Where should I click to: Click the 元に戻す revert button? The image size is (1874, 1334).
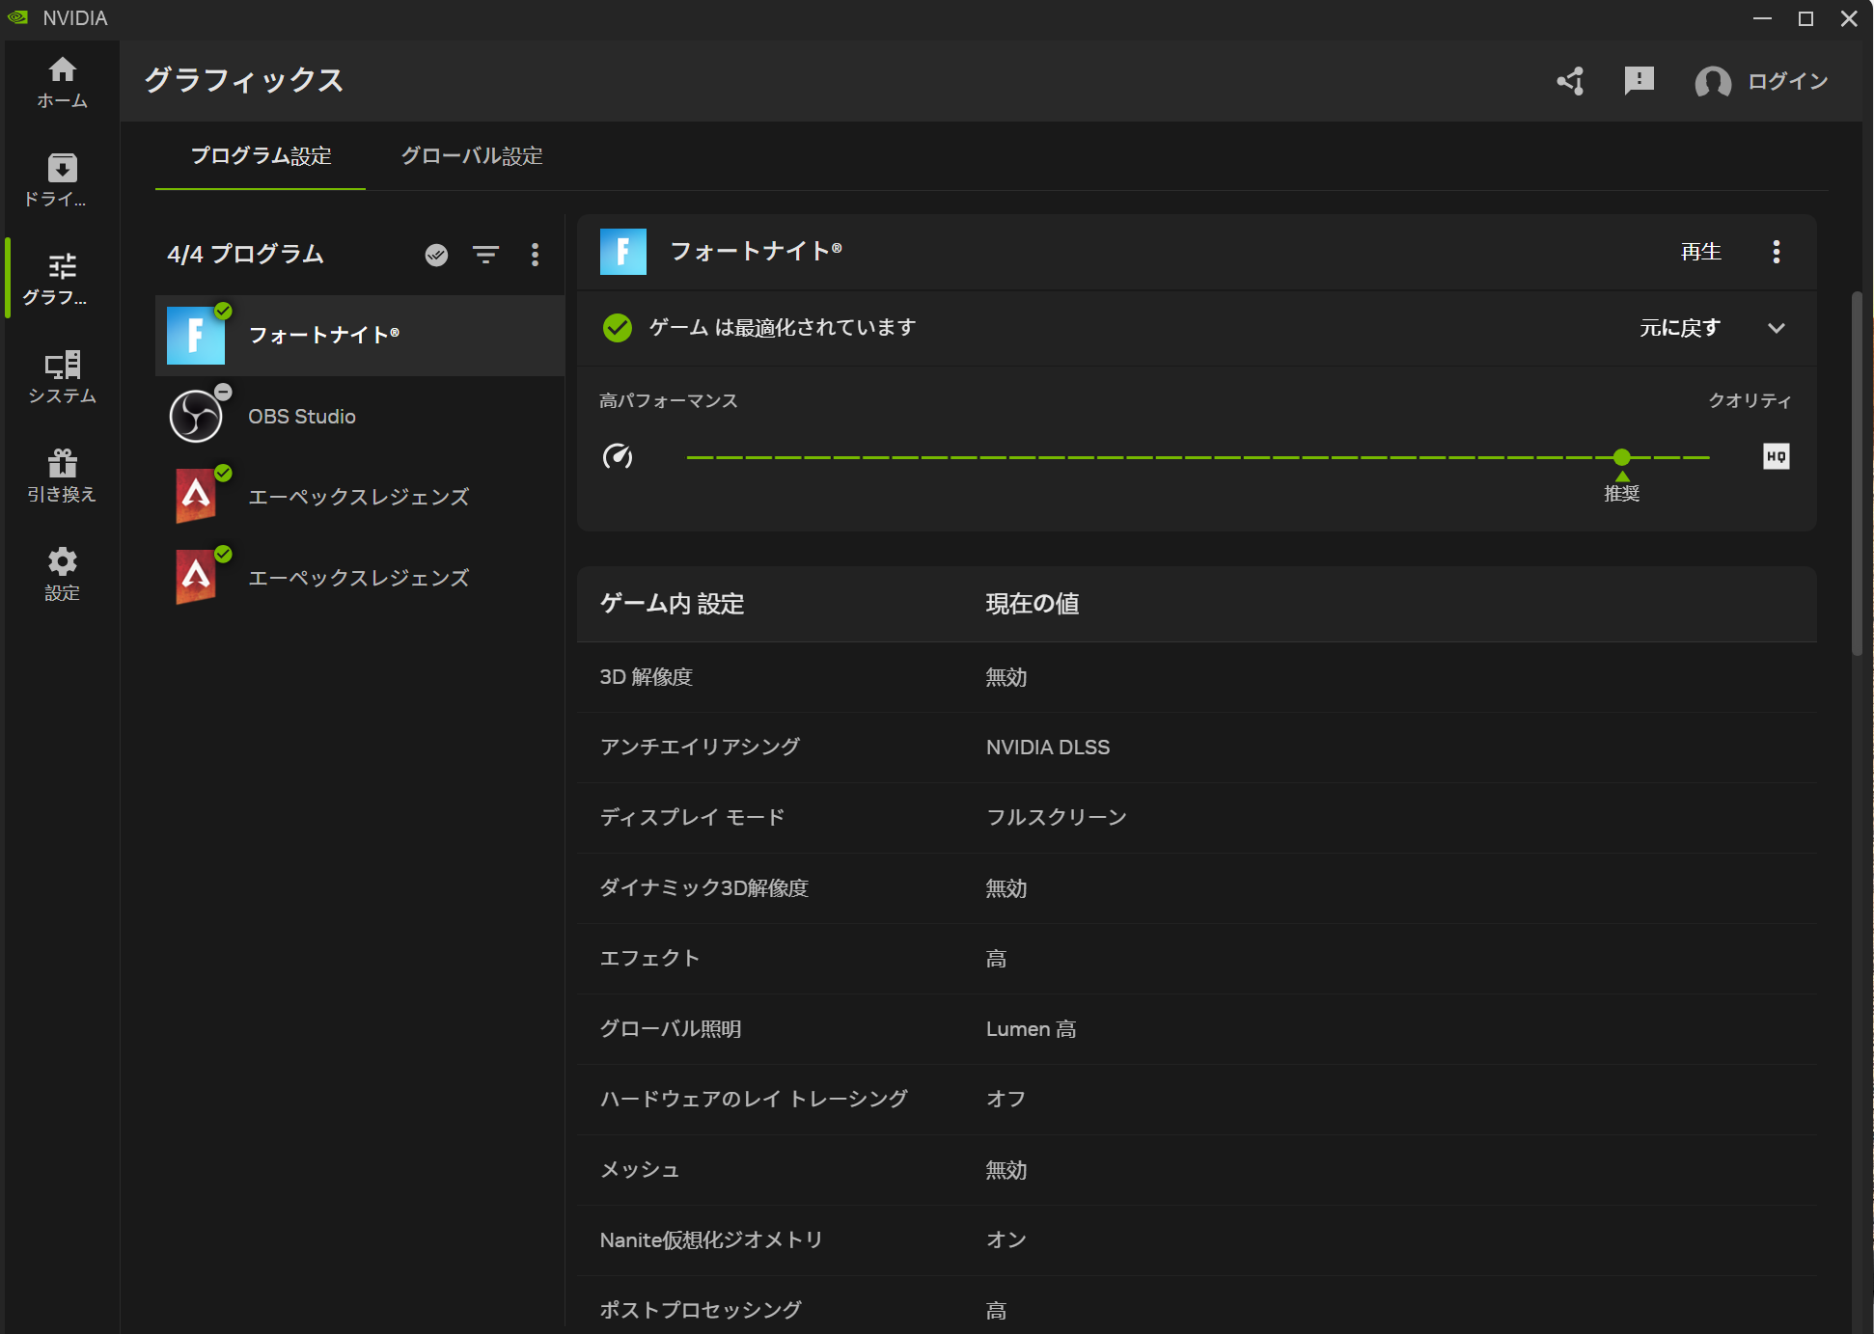point(1679,328)
